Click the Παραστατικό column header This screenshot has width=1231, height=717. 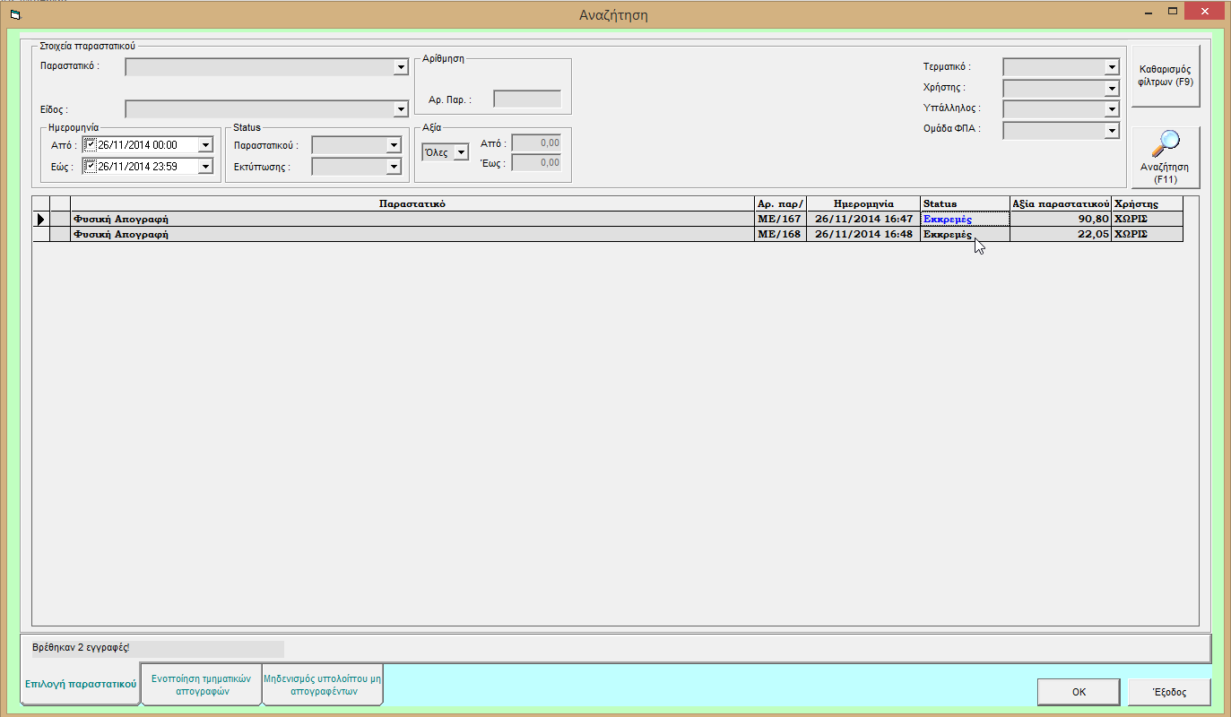tap(412, 203)
